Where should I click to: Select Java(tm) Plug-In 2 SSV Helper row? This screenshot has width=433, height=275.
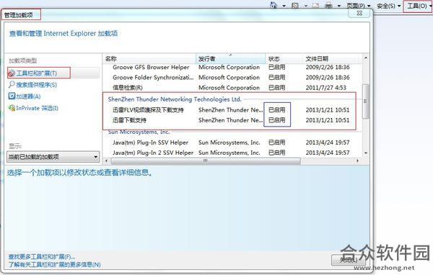point(232,153)
